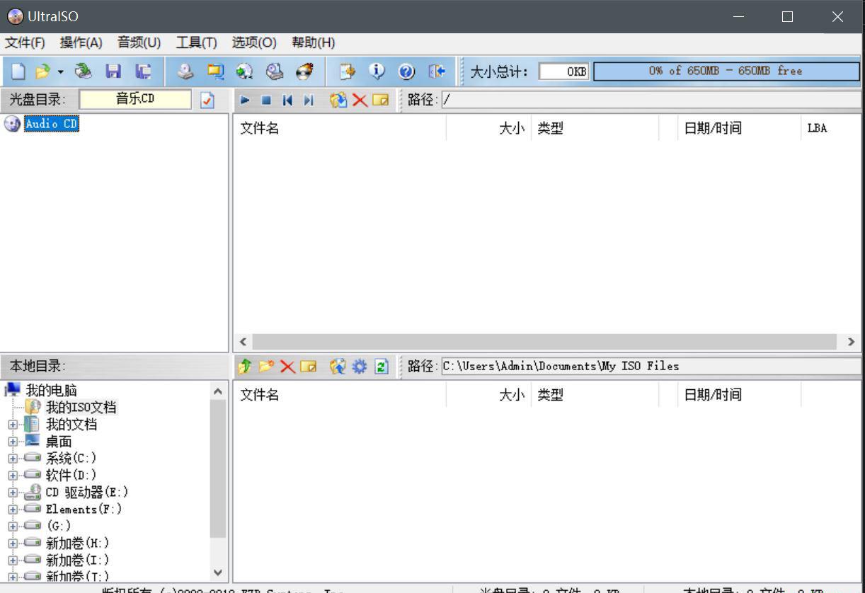Save the image with floppy icon
The image size is (865, 593).
(112, 71)
